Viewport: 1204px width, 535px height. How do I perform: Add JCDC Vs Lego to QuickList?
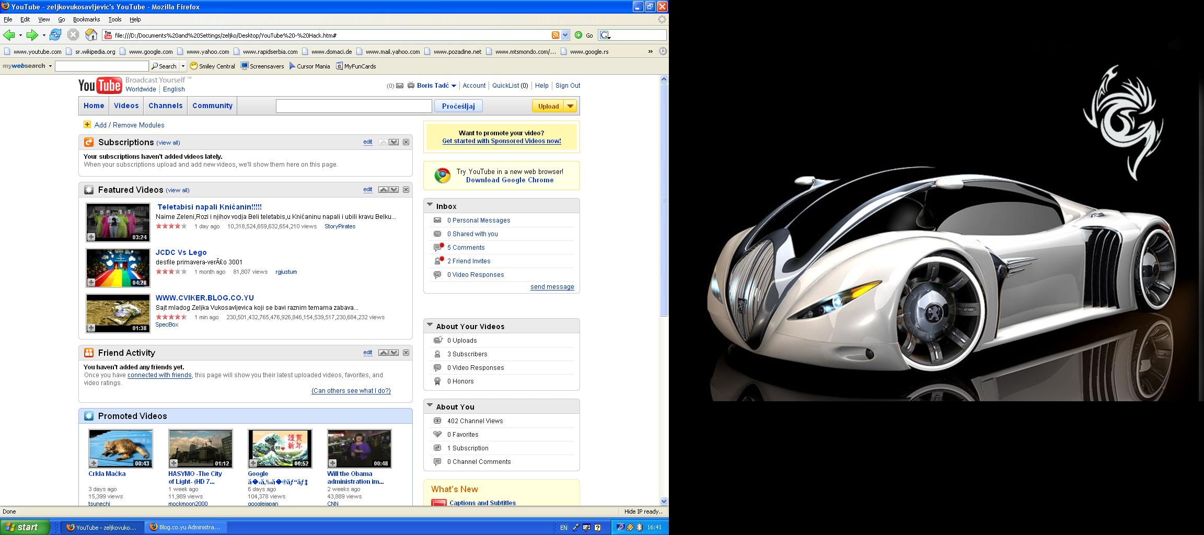(91, 283)
